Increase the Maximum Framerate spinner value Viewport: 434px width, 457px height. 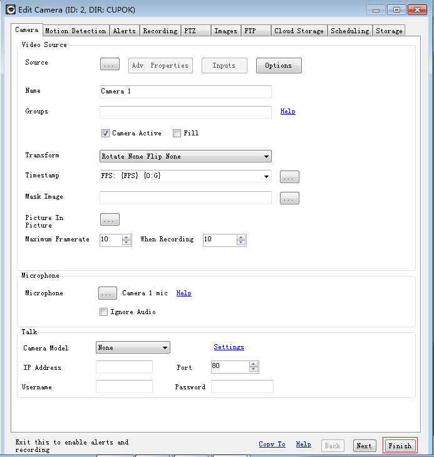127,237
